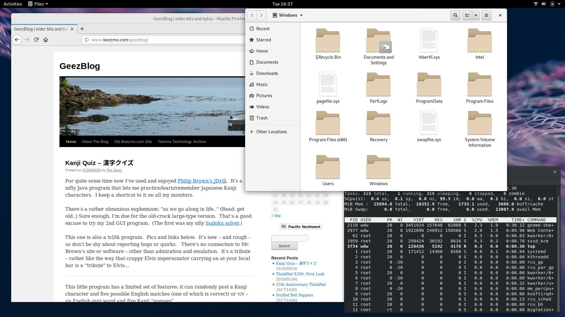The image size is (565, 317).
Task: Open the Files hamburger menu
Action: 486,15
